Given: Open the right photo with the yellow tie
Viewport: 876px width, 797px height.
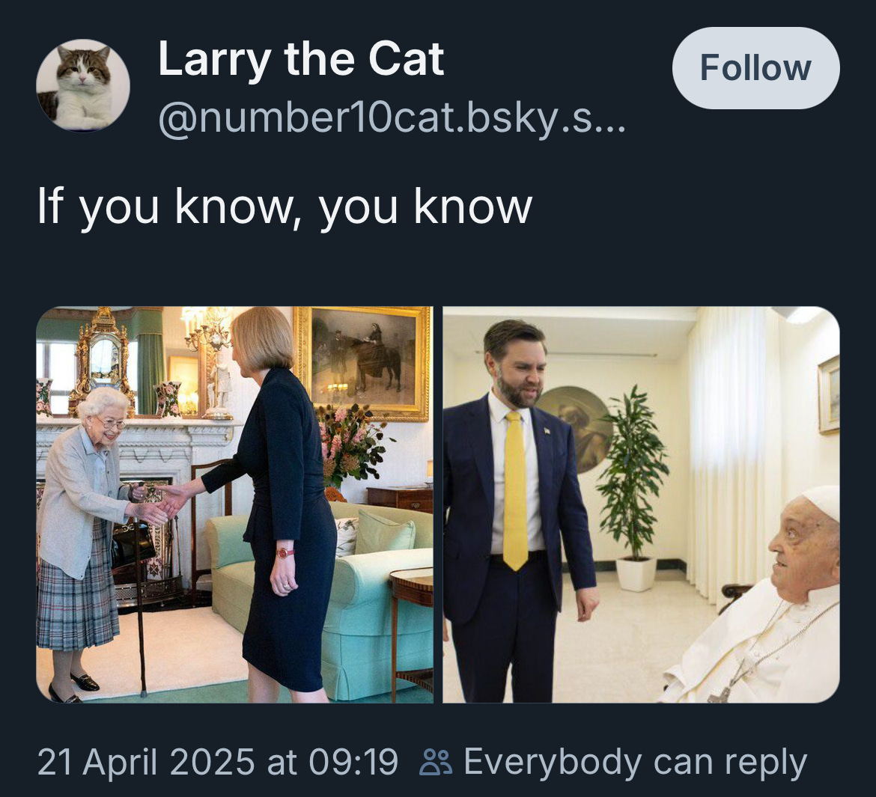Looking at the screenshot, I should coord(641,504).
